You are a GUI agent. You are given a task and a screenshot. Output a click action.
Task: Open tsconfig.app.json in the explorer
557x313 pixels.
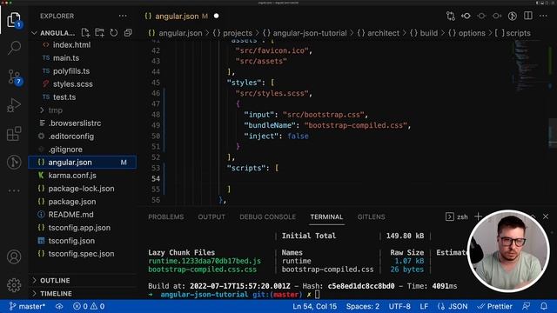(x=79, y=228)
